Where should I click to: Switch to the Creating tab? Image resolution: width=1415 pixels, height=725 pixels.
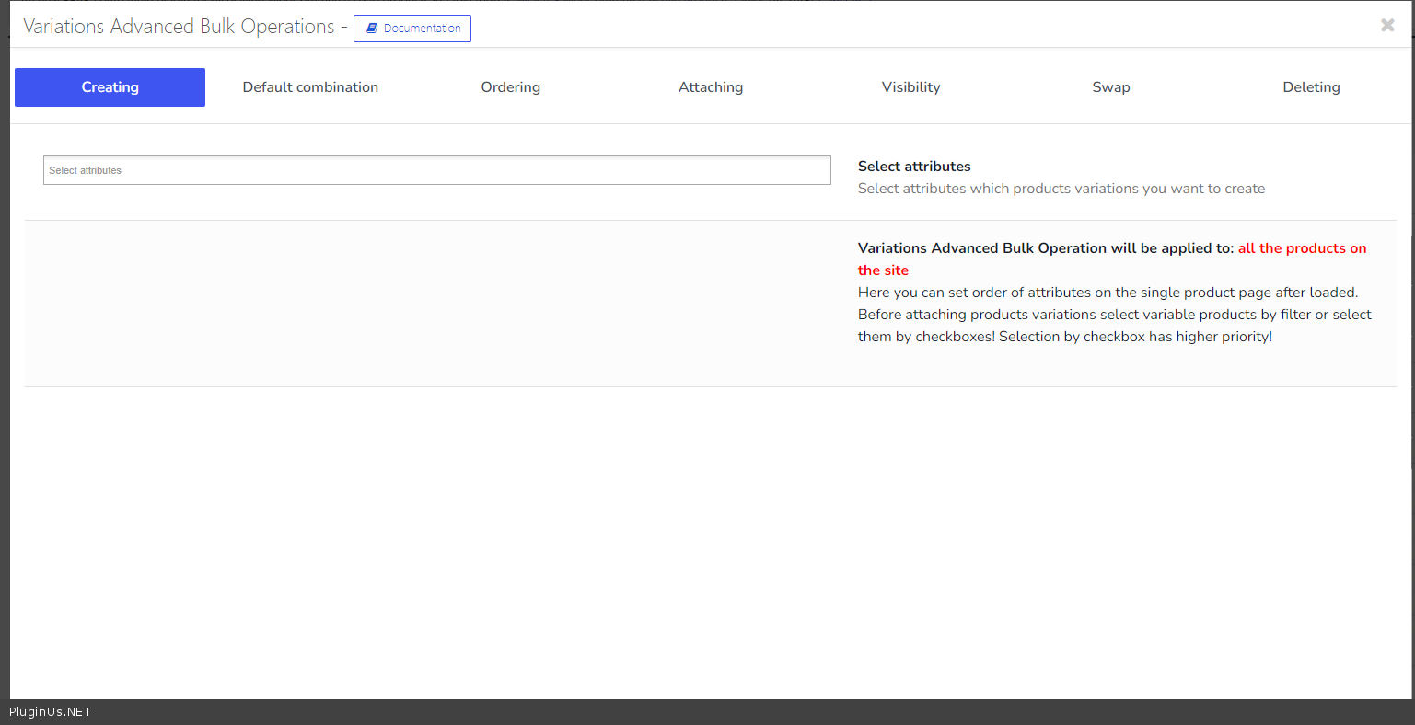(x=110, y=87)
